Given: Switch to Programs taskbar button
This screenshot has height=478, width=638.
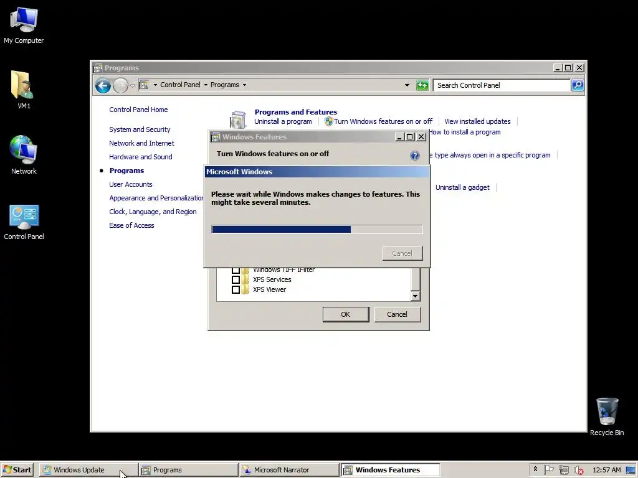Looking at the screenshot, I should coord(188,470).
